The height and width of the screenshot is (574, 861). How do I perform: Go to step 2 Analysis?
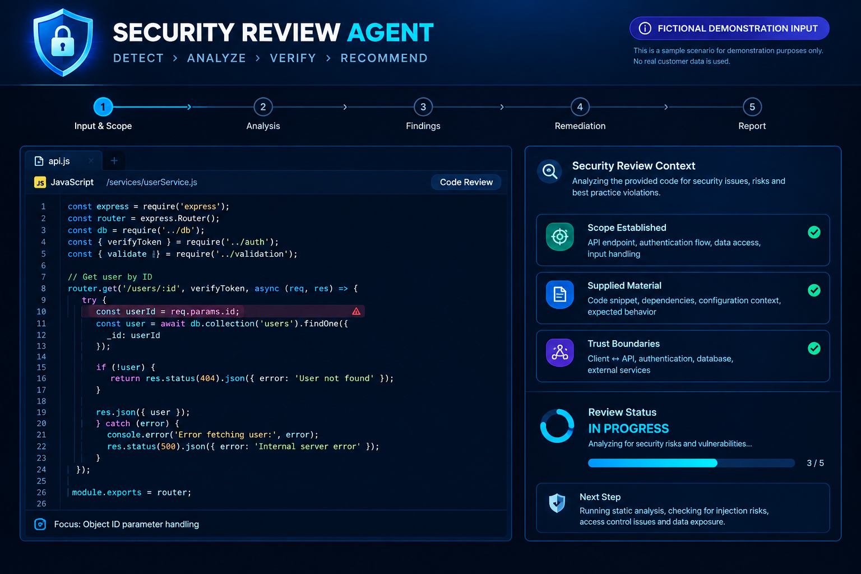point(263,107)
